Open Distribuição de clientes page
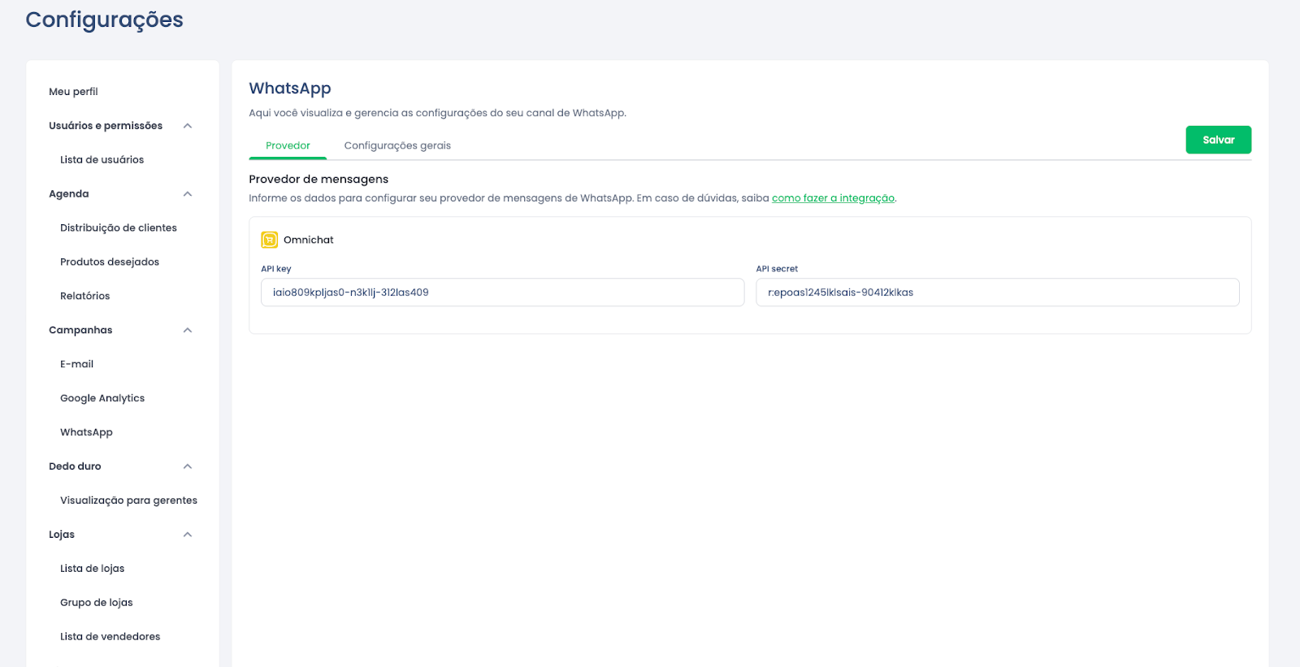 tap(119, 228)
